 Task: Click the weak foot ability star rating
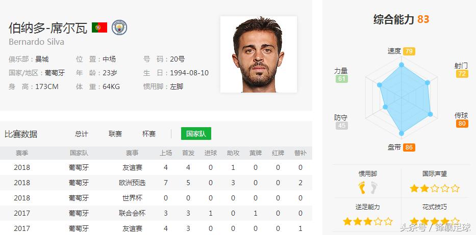coord(367,221)
